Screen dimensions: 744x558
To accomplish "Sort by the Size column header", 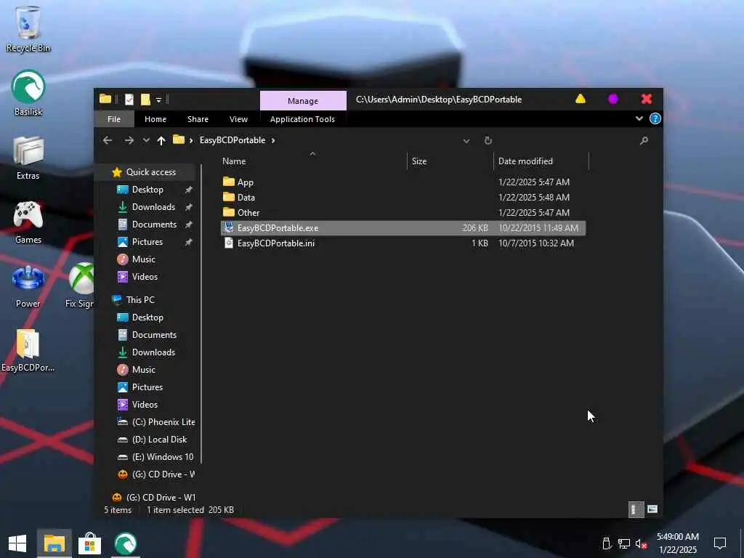I will [419, 161].
